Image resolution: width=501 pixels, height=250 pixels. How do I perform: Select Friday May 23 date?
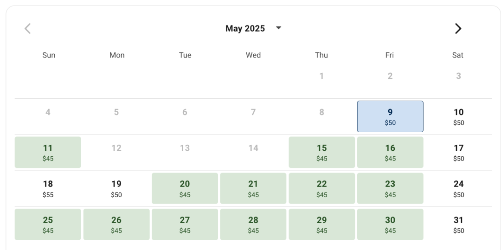pos(390,188)
